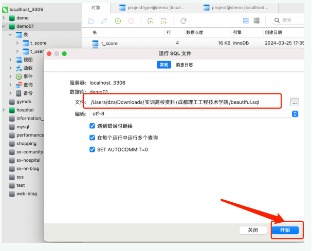Select the hospital database
Viewport: 313px width, 251px height.
[x=25, y=110]
